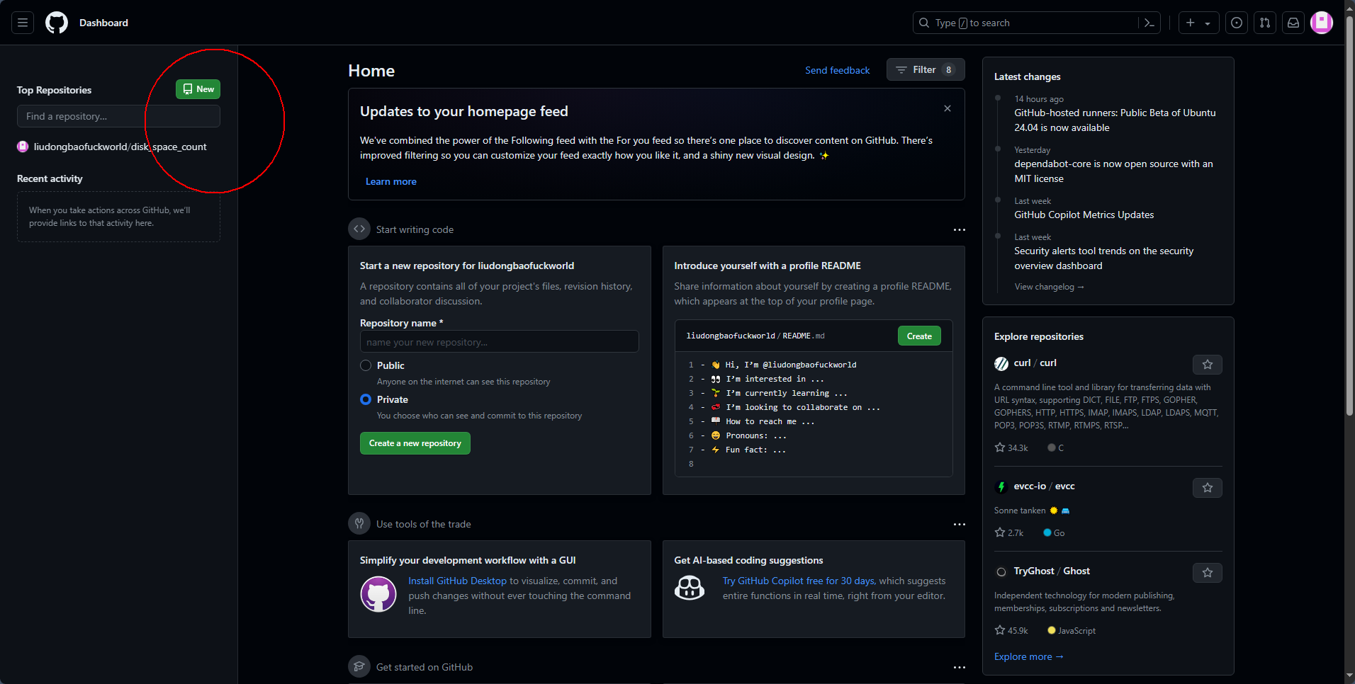Open the Filter button for feed

[926, 69]
